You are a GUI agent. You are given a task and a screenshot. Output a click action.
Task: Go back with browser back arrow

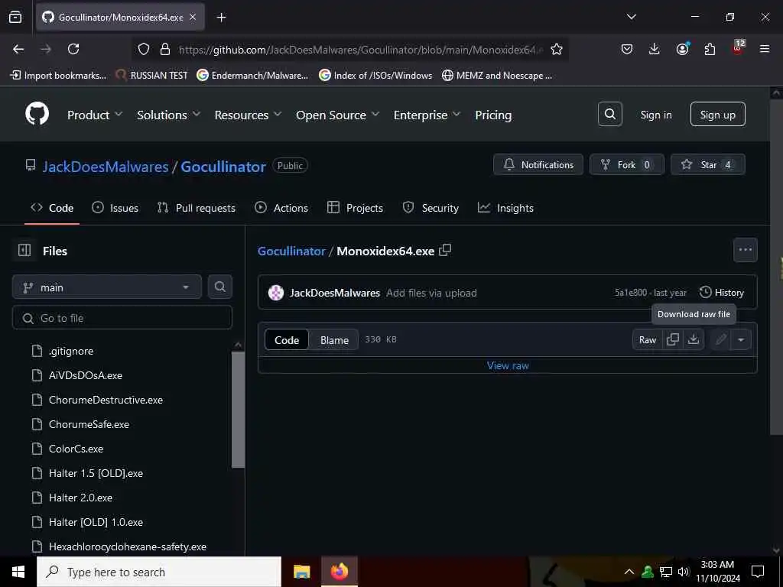click(x=18, y=49)
